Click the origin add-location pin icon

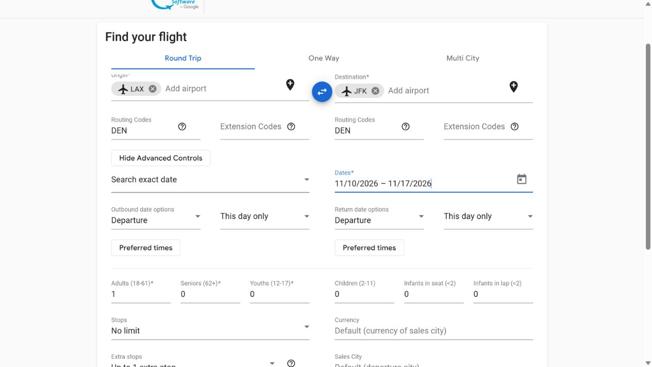[x=290, y=85]
